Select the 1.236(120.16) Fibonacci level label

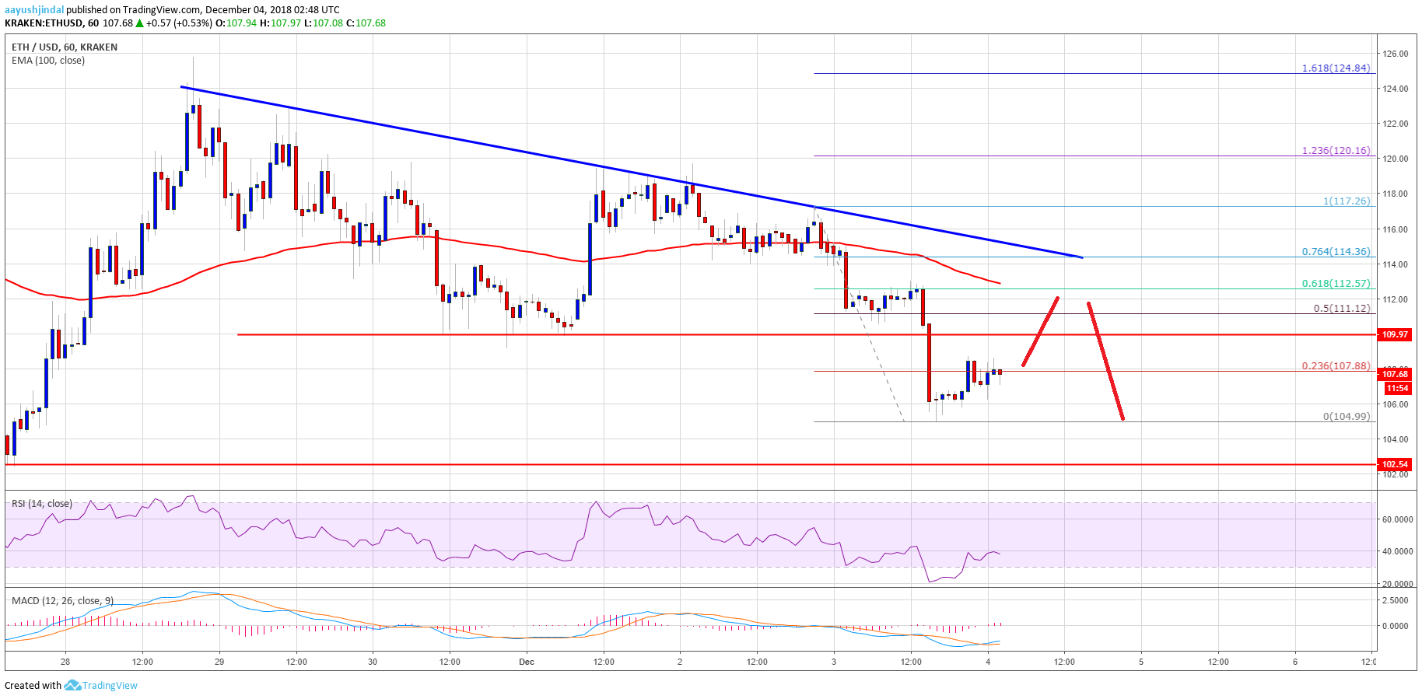[x=1336, y=151]
